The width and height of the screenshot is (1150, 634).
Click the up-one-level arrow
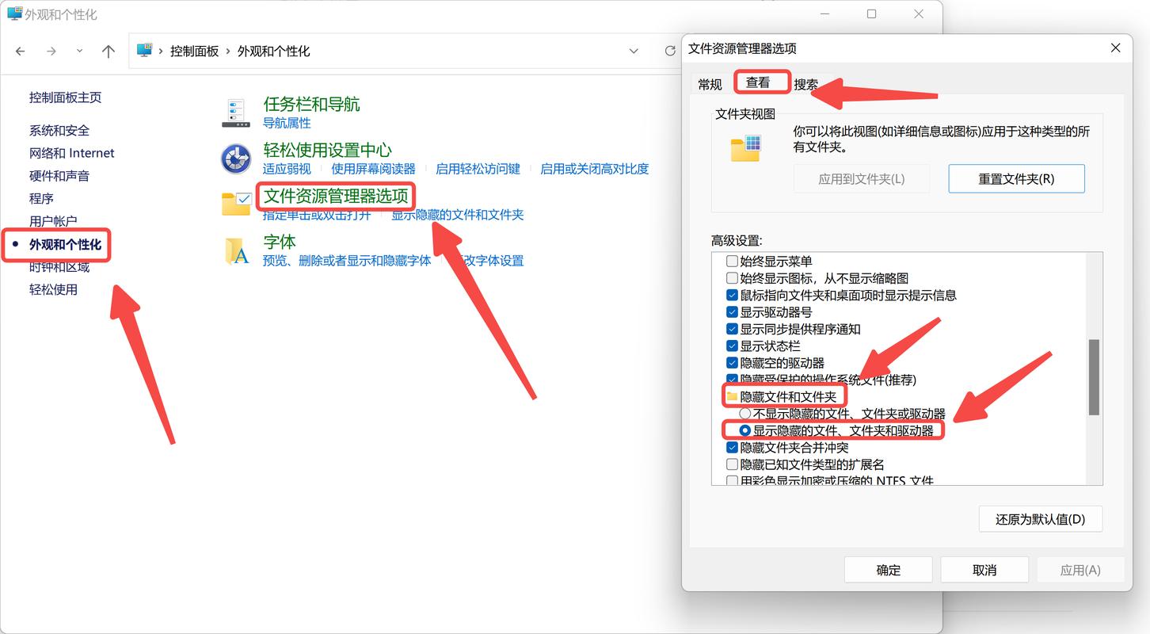[109, 51]
